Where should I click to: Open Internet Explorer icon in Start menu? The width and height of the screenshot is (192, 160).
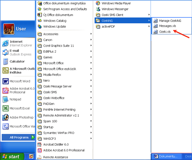pyautogui.click(x=5, y=43)
